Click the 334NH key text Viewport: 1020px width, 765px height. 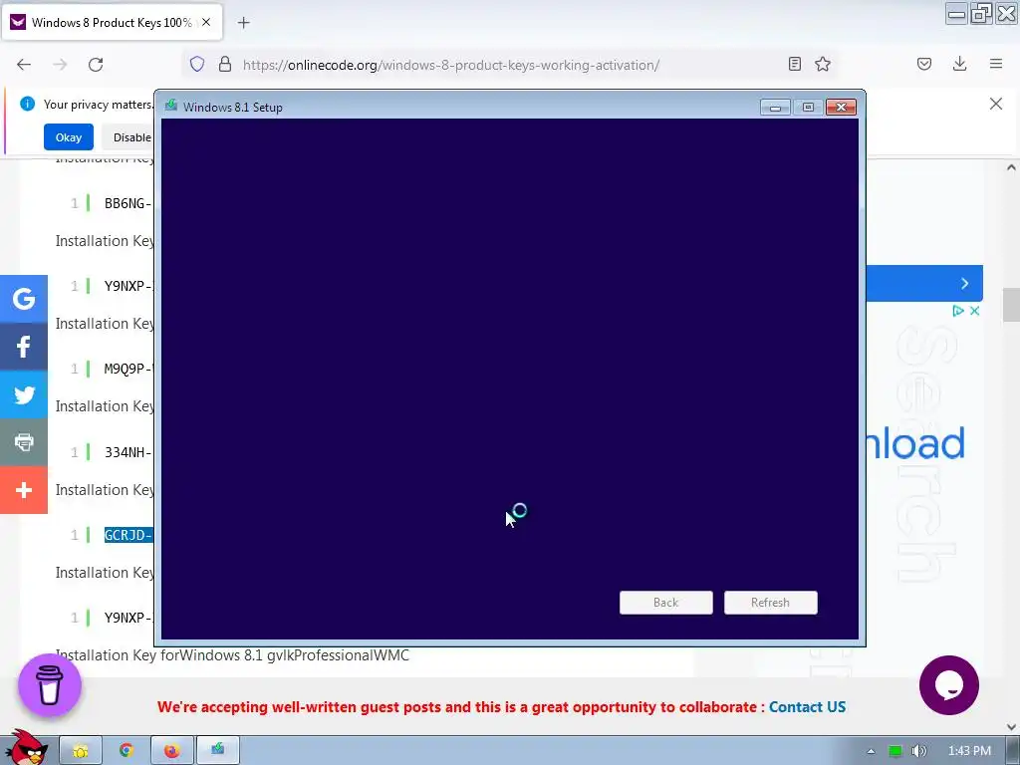click(128, 452)
